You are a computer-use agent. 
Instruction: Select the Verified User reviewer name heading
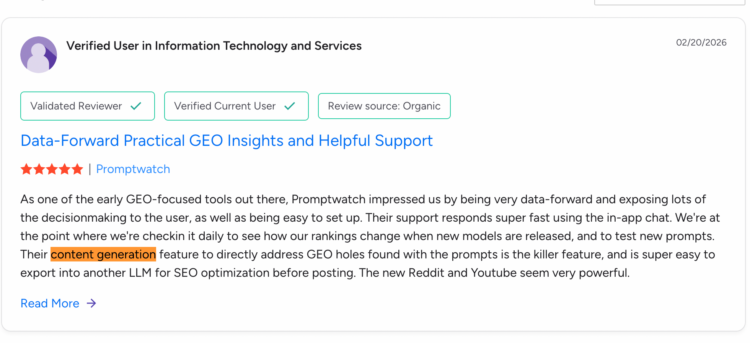pyautogui.click(x=214, y=46)
